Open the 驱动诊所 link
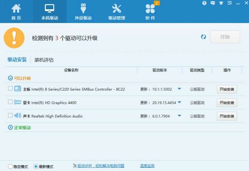The image size is (249, 171). pos(101,166)
